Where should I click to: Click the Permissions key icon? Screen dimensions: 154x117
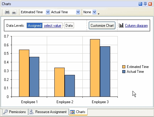coord(5,112)
